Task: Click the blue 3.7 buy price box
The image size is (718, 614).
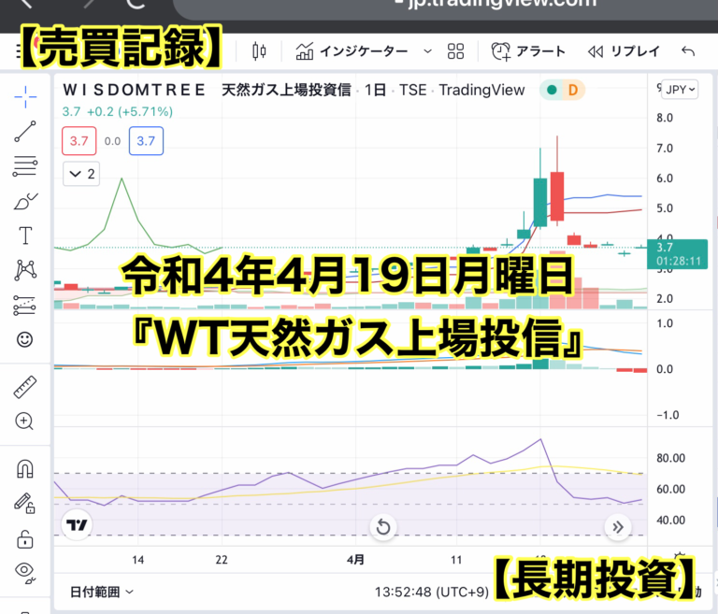Action: point(146,141)
